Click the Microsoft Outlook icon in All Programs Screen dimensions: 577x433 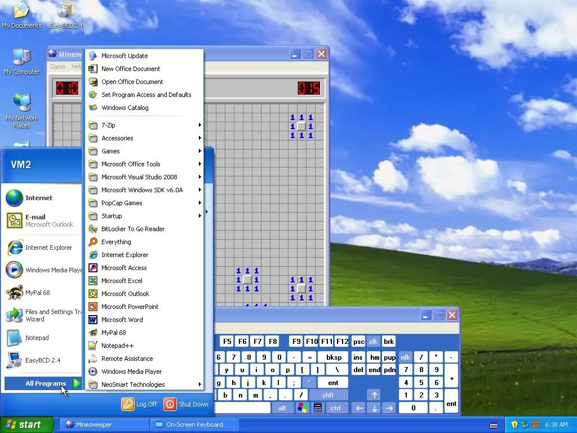(93, 293)
